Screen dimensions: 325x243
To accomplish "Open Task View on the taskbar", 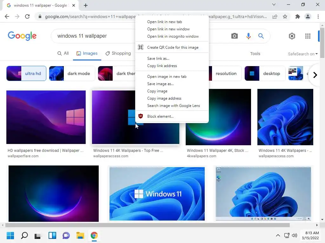I will click(x=38, y=235).
